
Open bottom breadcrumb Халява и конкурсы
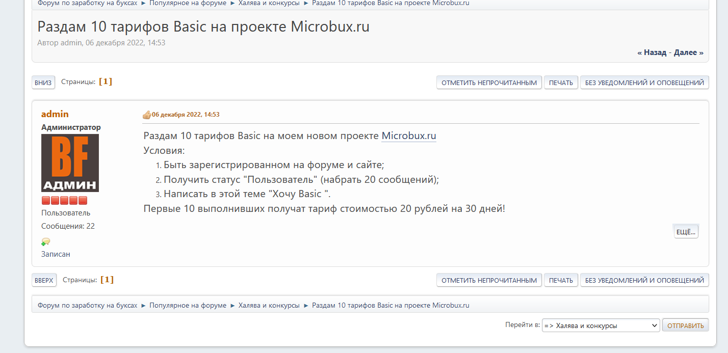pyautogui.click(x=269, y=306)
